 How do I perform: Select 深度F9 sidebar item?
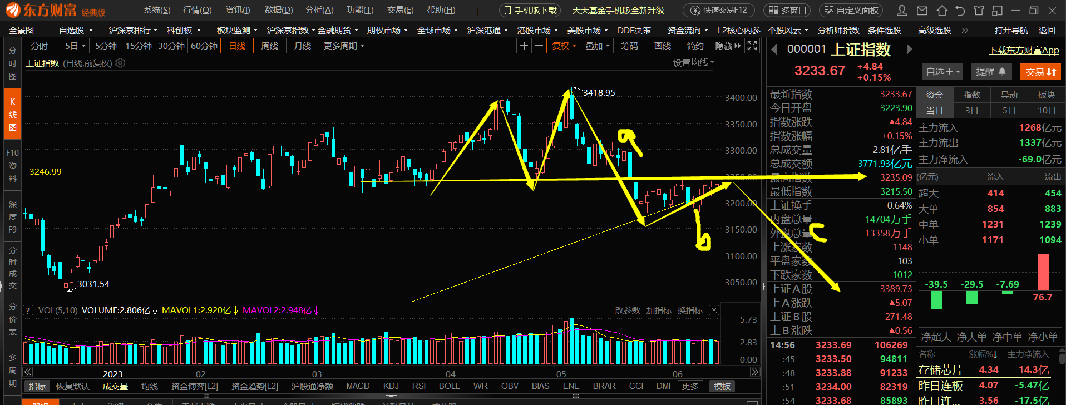(x=12, y=216)
